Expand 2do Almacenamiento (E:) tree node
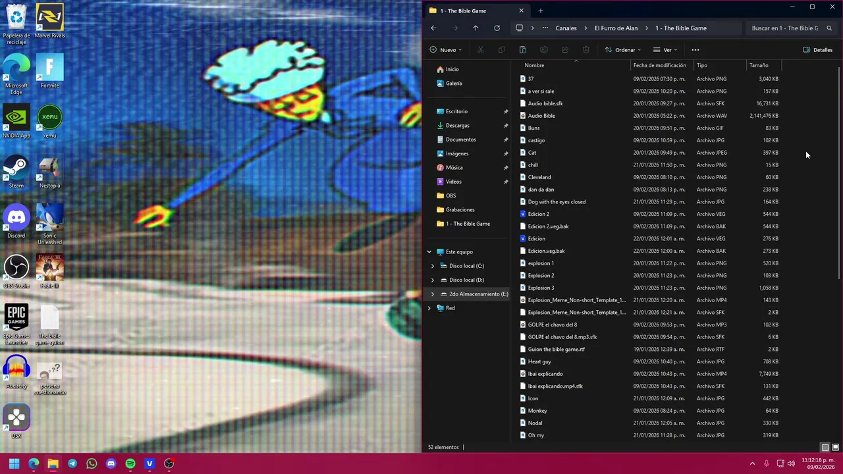843x474 pixels. (x=433, y=294)
